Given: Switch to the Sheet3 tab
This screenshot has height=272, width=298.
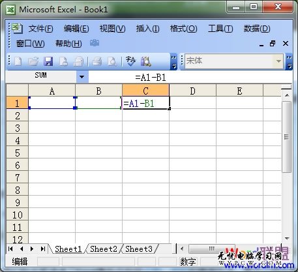Looking at the screenshot, I should click(139, 249).
